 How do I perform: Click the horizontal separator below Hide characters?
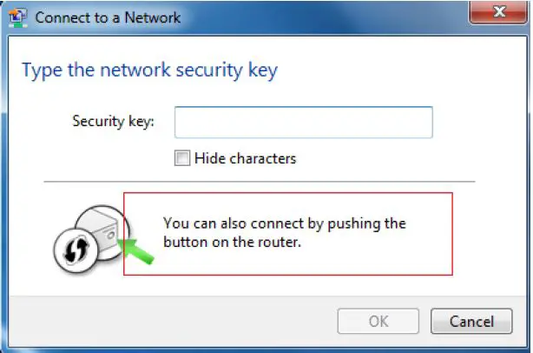[x=260, y=182]
